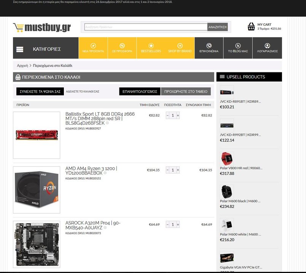
Task: Open Polar M600 white watch thumbnail
Action: (x=227, y=225)
